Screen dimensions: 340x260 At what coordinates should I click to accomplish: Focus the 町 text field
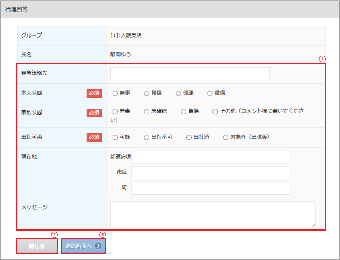211,188
